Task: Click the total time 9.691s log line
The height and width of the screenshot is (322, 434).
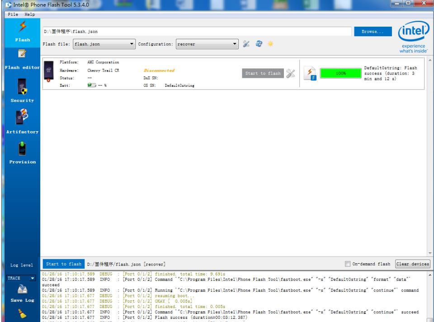Action: (x=133, y=274)
